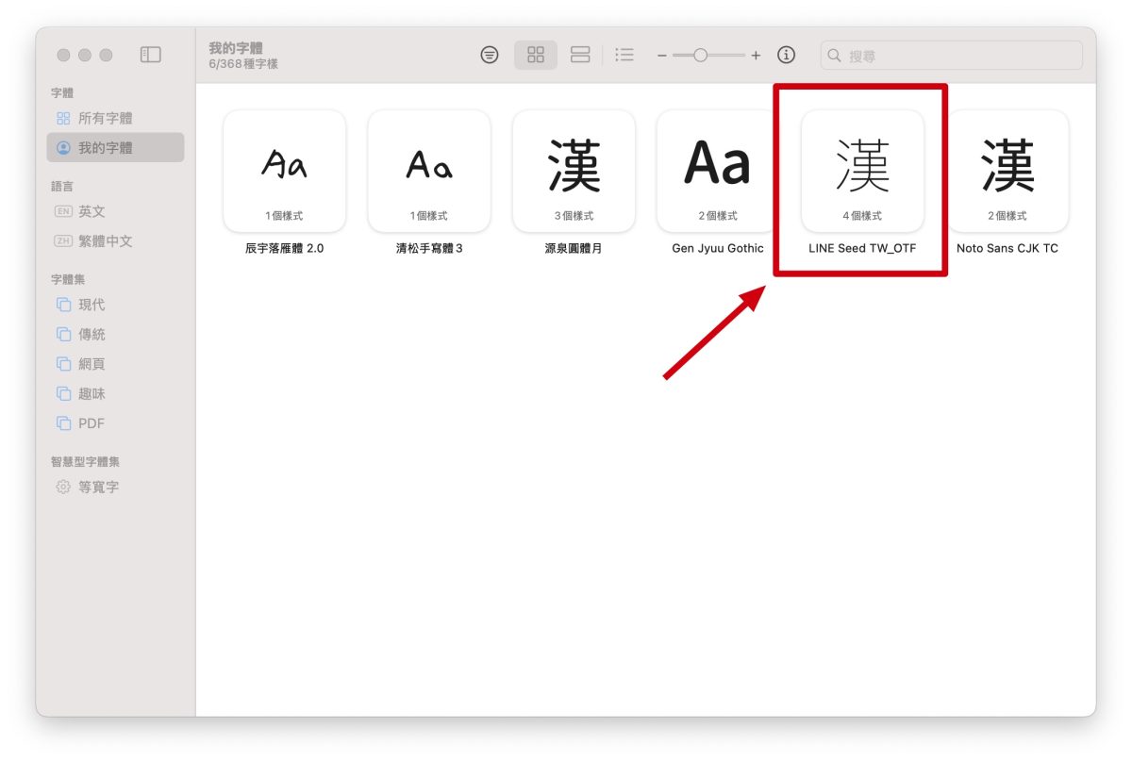Screen dimensions: 1132x761
Task: Click the 源泉圓體月 name label
Action: 574,249
